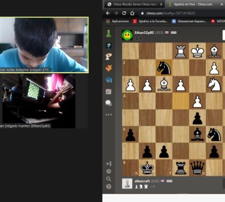Image resolution: width=225 pixels, height=202 pixels.
Task: Open the chat bubbles Social icon
Action: (x=109, y=103)
